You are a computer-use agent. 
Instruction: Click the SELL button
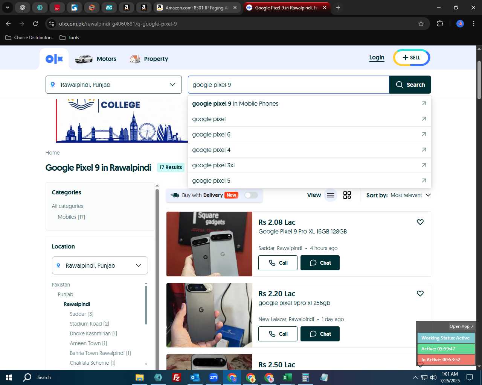click(x=411, y=58)
